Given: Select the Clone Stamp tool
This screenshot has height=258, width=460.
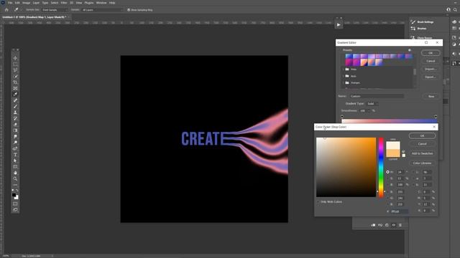Looking at the screenshot, I should [15, 113].
